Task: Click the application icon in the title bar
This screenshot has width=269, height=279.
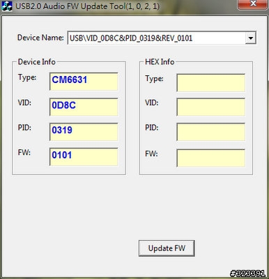Action: click(7, 6)
